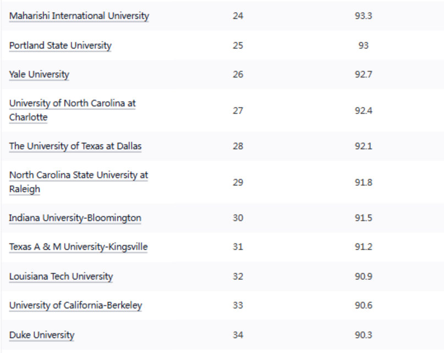Select rank 34 next to Duke University
Screen dimensions: 444x353
(238, 335)
